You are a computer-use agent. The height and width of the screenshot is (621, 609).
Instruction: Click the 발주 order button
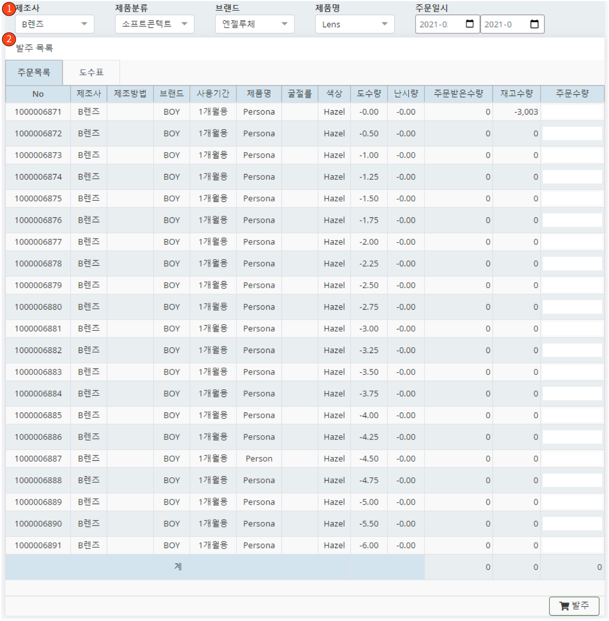575,606
